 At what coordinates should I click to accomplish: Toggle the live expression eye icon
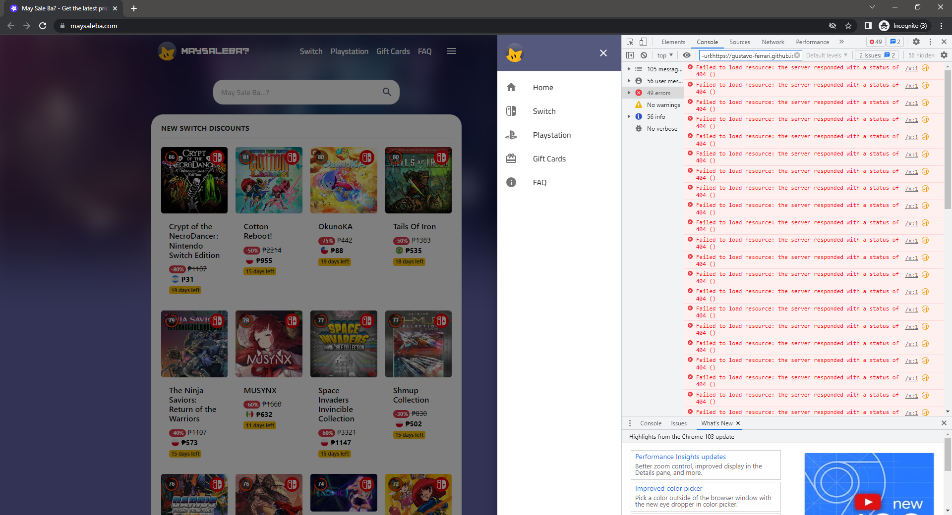pyautogui.click(x=687, y=55)
